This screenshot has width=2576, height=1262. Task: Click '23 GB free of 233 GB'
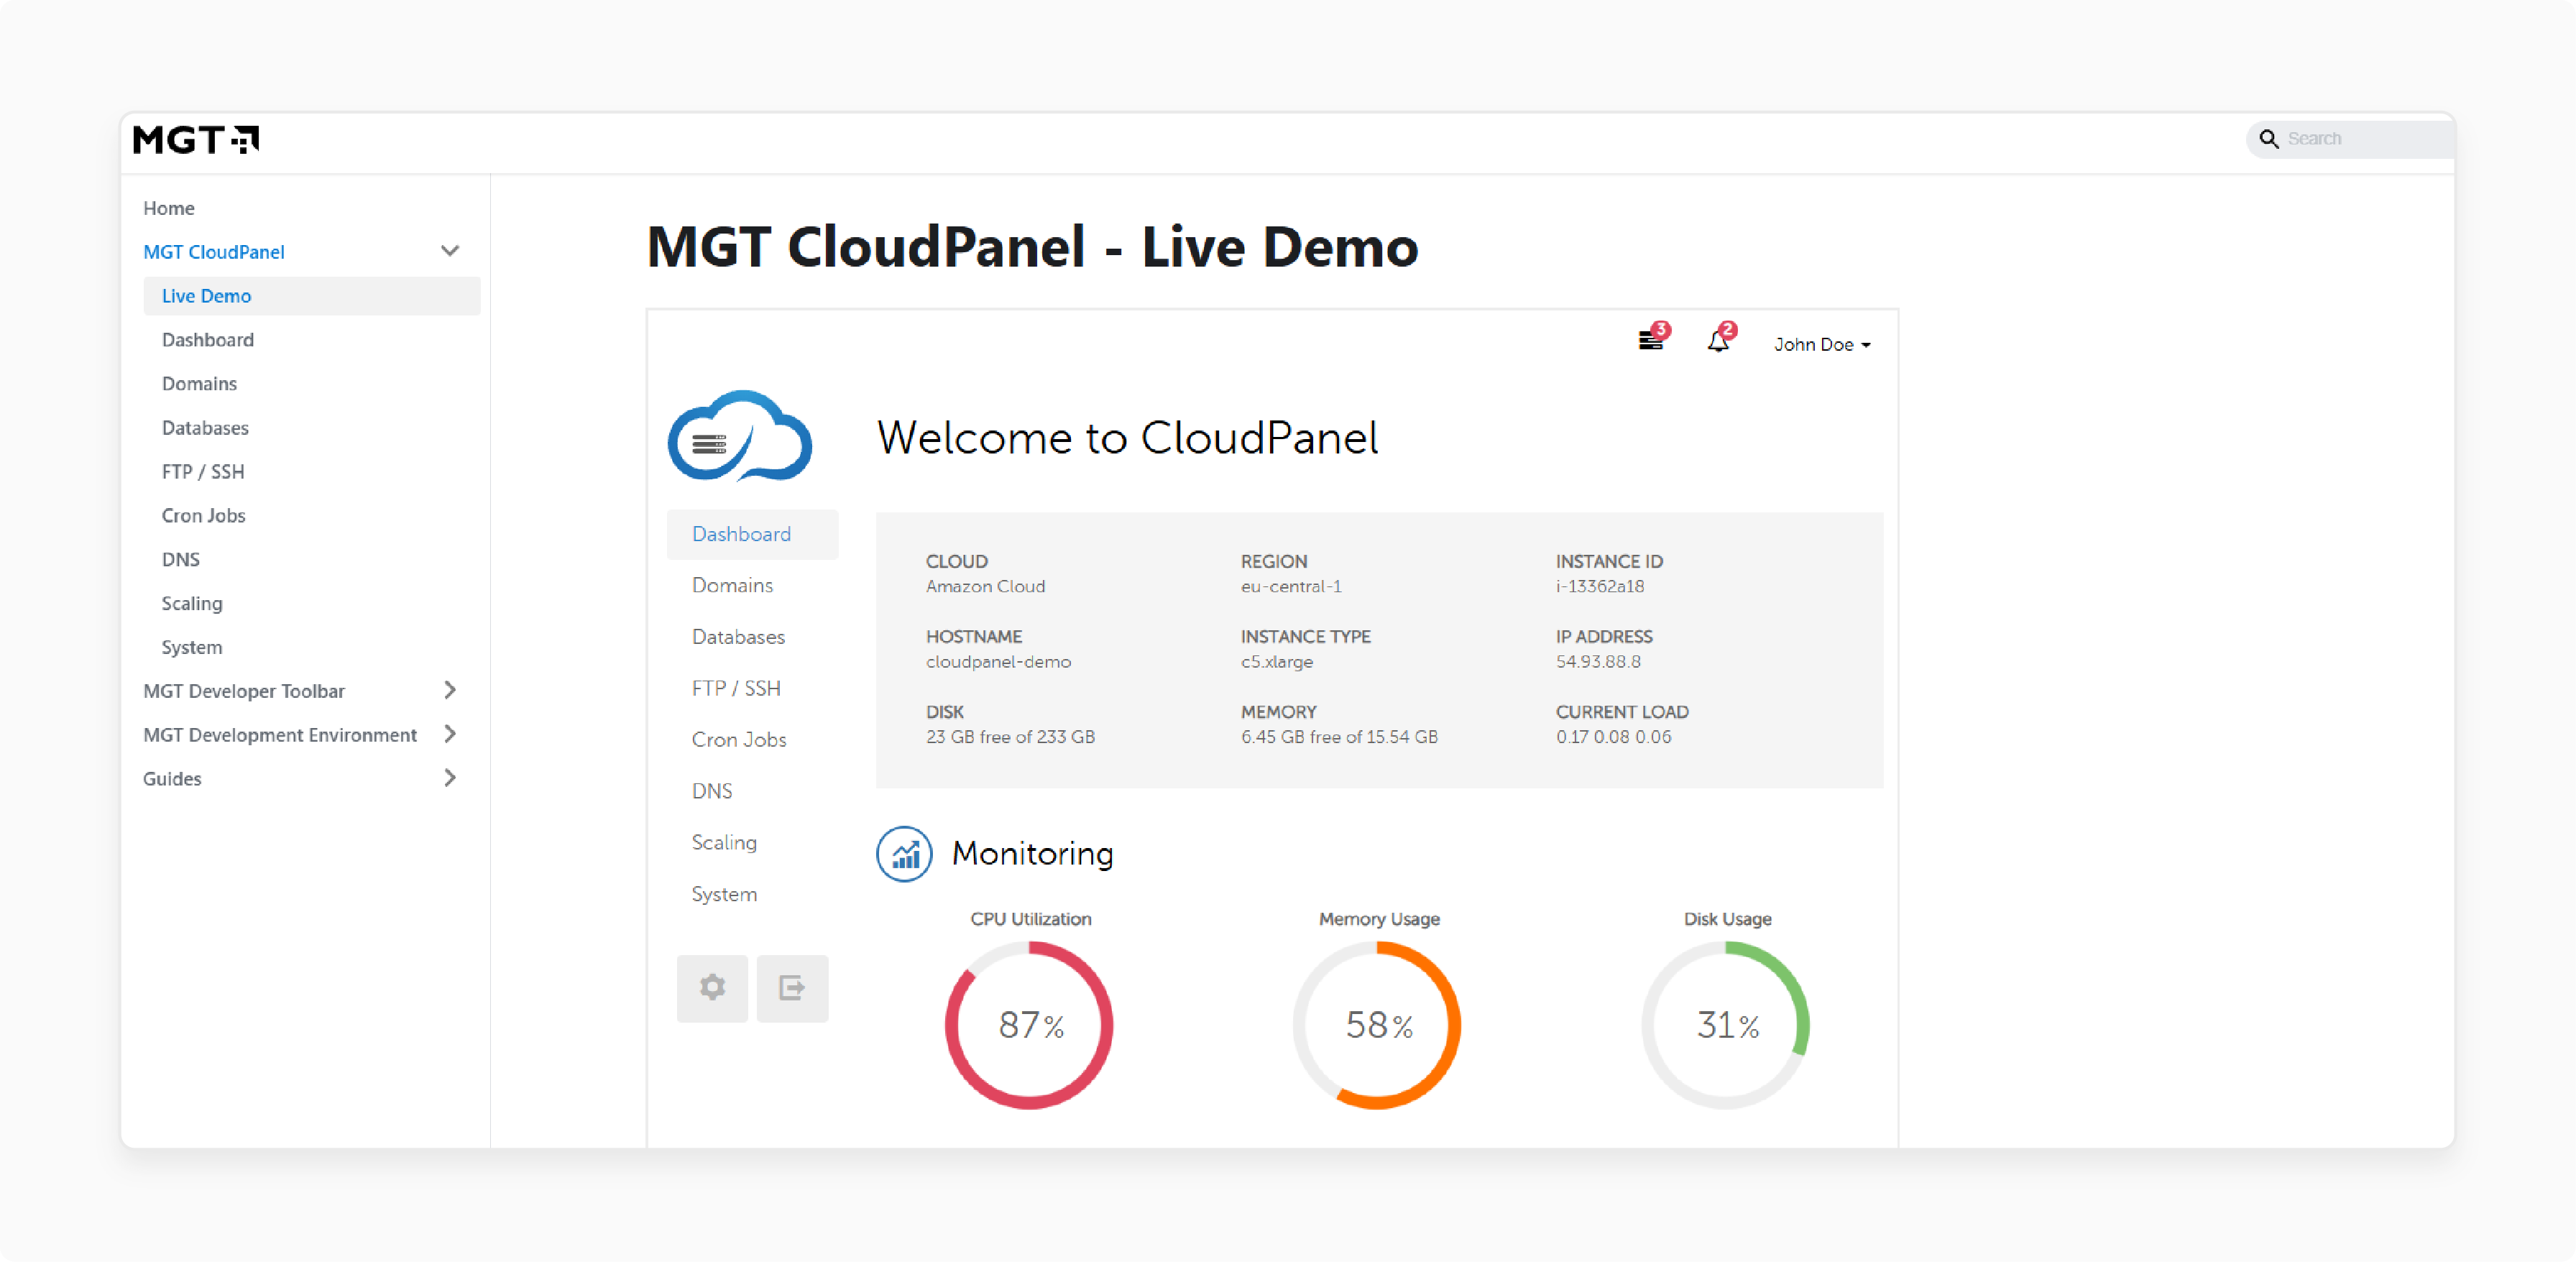1010,737
